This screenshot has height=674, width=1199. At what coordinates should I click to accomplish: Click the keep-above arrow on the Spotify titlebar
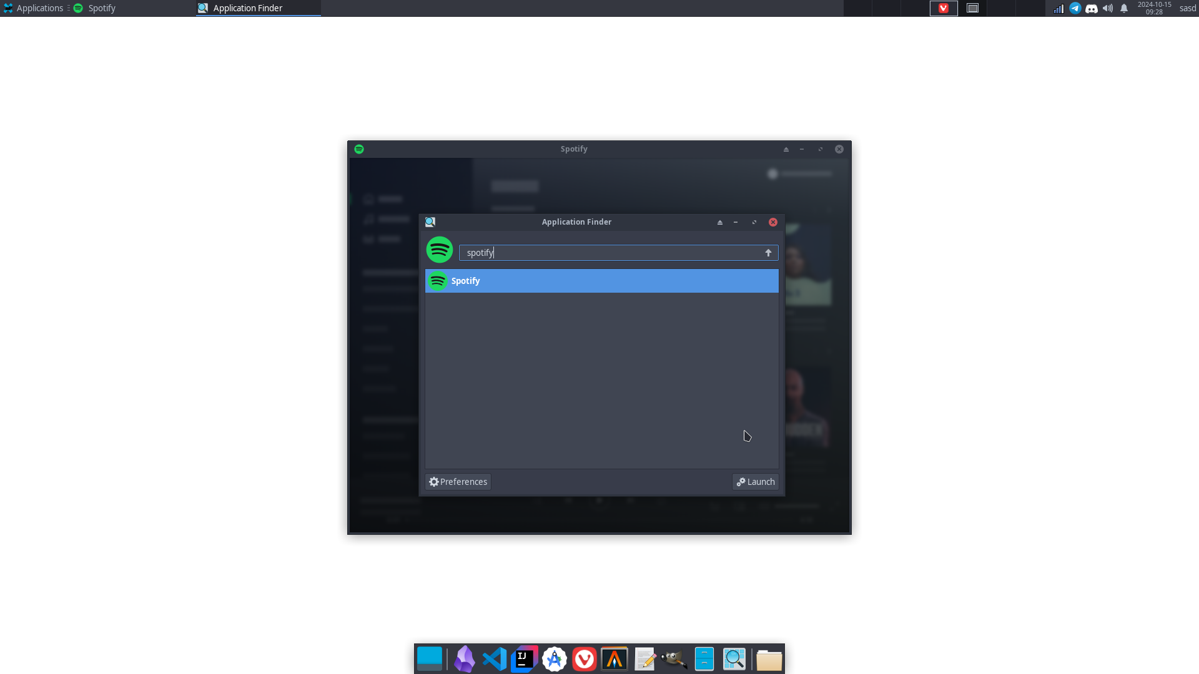(786, 149)
